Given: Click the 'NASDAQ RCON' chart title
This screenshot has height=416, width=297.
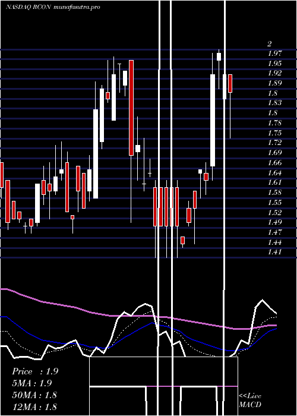Looking at the screenshot, I should (x=29, y=7).
